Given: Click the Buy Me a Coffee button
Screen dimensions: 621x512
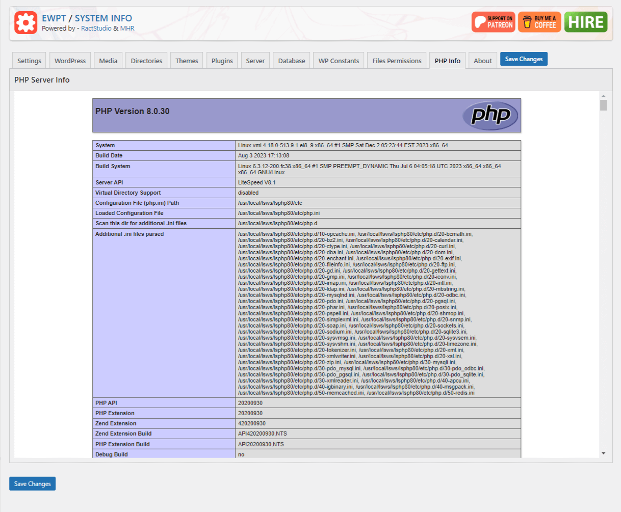Looking at the screenshot, I should tap(539, 22).
